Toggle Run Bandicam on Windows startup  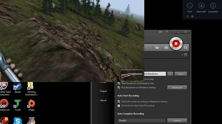pos(119,87)
